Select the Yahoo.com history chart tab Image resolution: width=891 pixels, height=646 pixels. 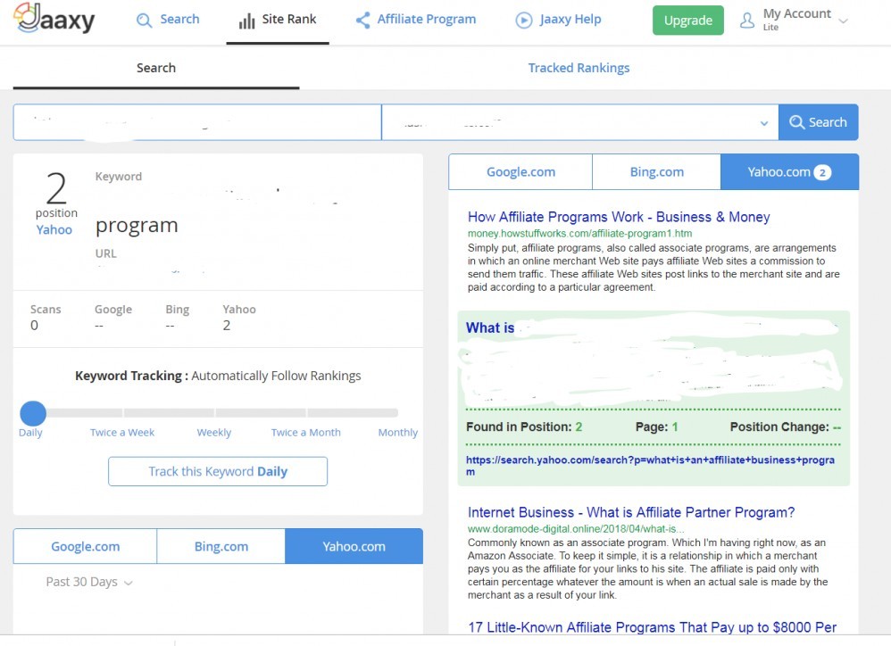(354, 546)
